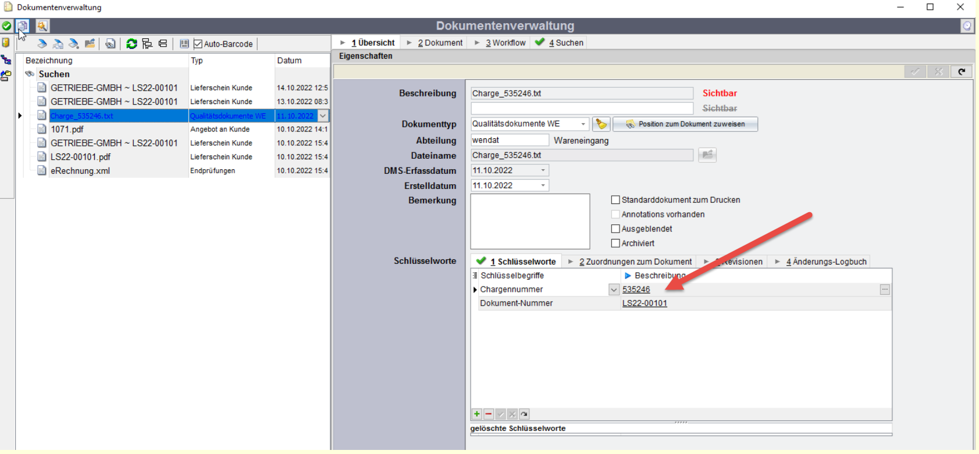This screenshot has height=454, width=979.
Task: Open the Chargennummer keyword dropdown arrow
Action: [x=614, y=289]
